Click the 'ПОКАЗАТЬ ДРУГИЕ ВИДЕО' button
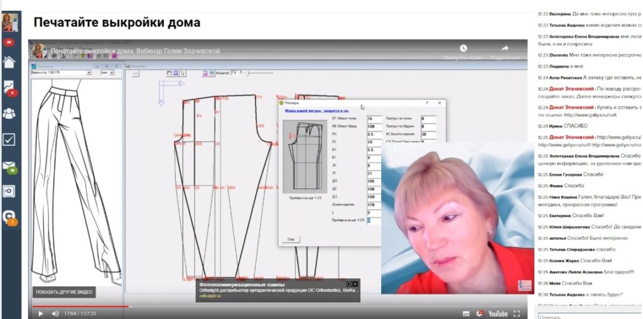This screenshot has width=643, height=319. click(x=64, y=293)
